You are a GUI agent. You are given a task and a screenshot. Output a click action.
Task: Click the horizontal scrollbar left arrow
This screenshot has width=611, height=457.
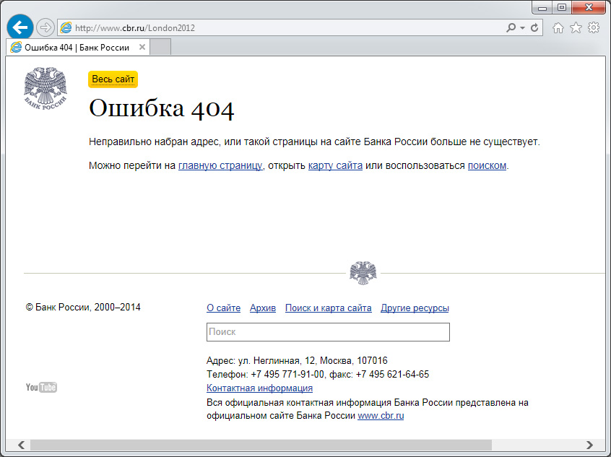[x=22, y=445]
